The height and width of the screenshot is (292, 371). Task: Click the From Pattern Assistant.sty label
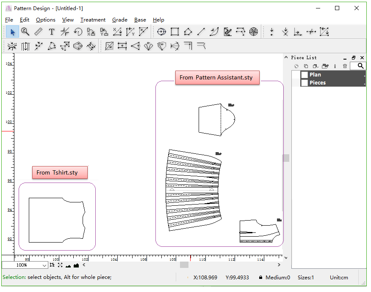(x=217, y=77)
